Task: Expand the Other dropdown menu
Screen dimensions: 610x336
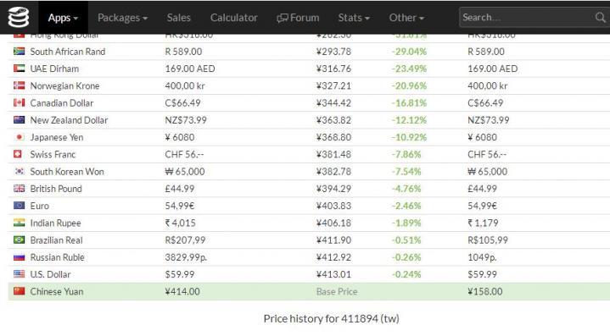Action: [x=406, y=18]
